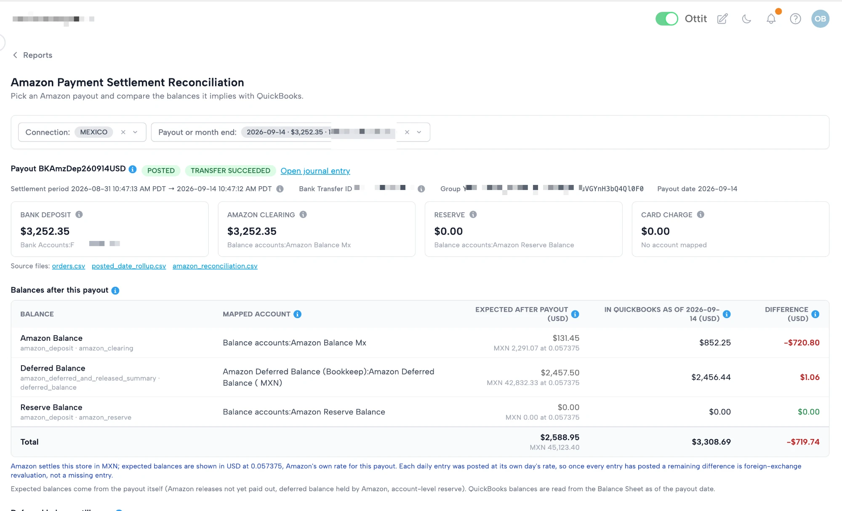Open the notifications bell
Viewport: 842px width, 511px height.
(771, 19)
